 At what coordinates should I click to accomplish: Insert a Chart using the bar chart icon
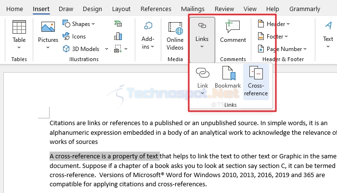(x=118, y=36)
